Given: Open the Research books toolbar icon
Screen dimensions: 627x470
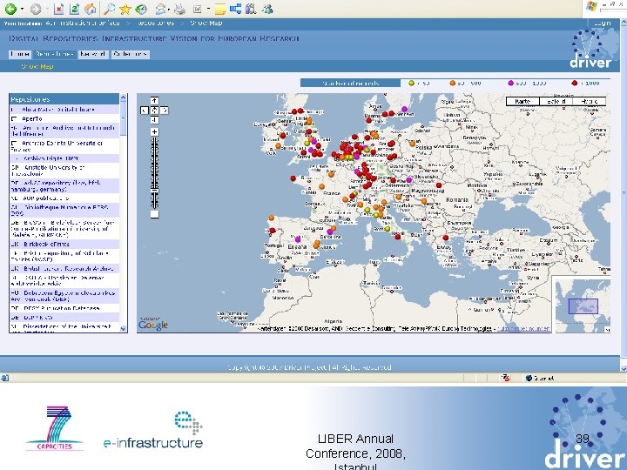Looking at the screenshot, I should pyautogui.click(x=251, y=9).
